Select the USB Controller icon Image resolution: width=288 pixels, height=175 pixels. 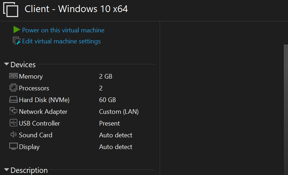[14, 123]
